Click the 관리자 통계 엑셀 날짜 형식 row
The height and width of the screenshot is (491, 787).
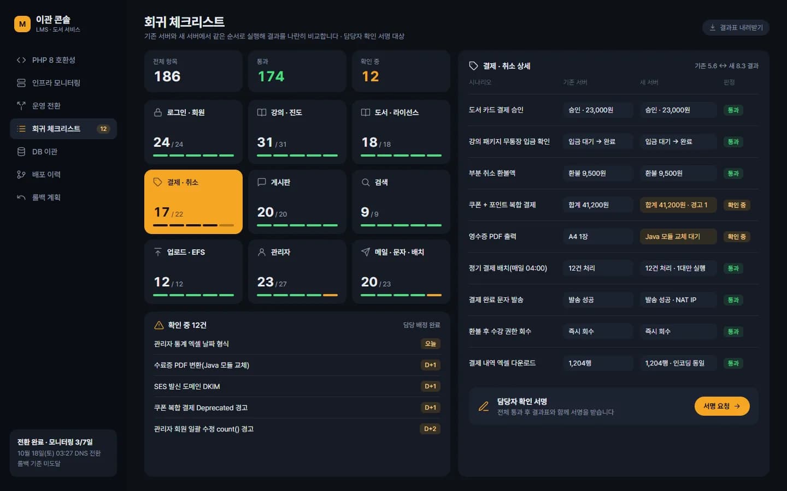click(297, 344)
